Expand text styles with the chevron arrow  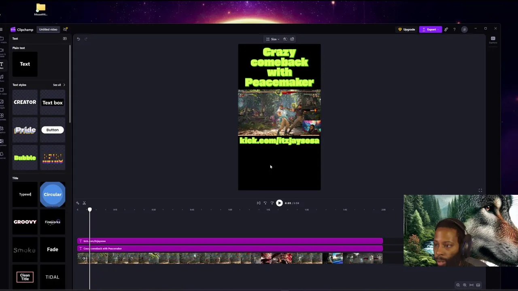(x=64, y=85)
